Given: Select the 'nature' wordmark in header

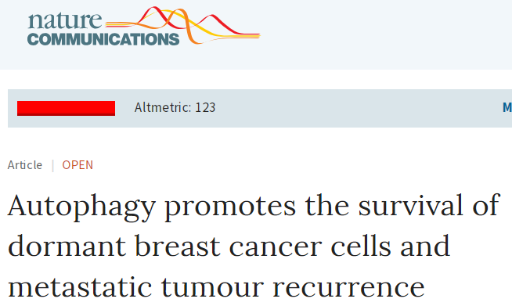Looking at the screenshot, I should [65, 20].
